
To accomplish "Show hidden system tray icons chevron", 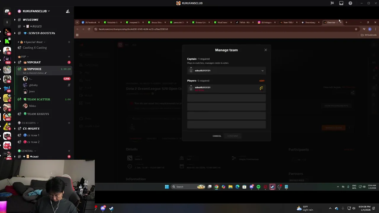I will coord(330,209).
